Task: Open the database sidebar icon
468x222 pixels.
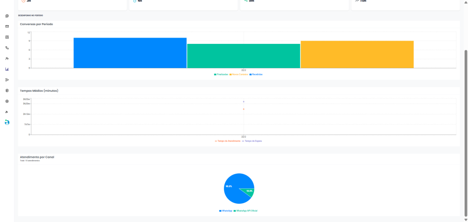Action: [7, 90]
